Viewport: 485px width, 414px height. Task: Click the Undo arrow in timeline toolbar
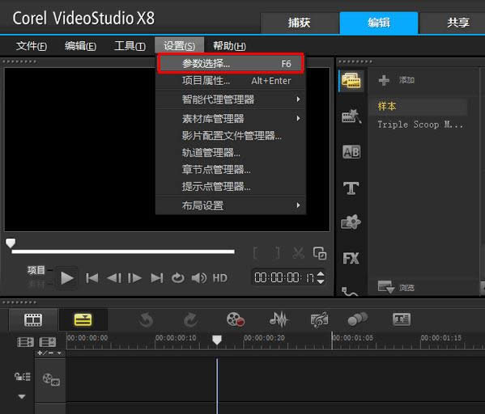[146, 319]
